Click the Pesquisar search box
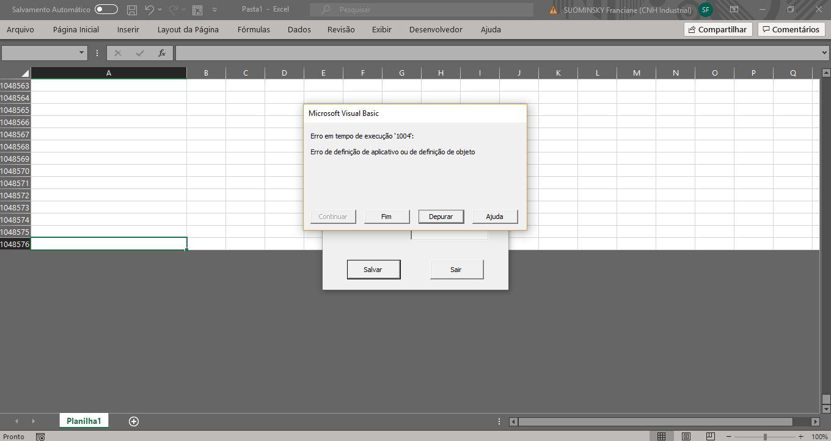The image size is (831, 441). [x=422, y=10]
